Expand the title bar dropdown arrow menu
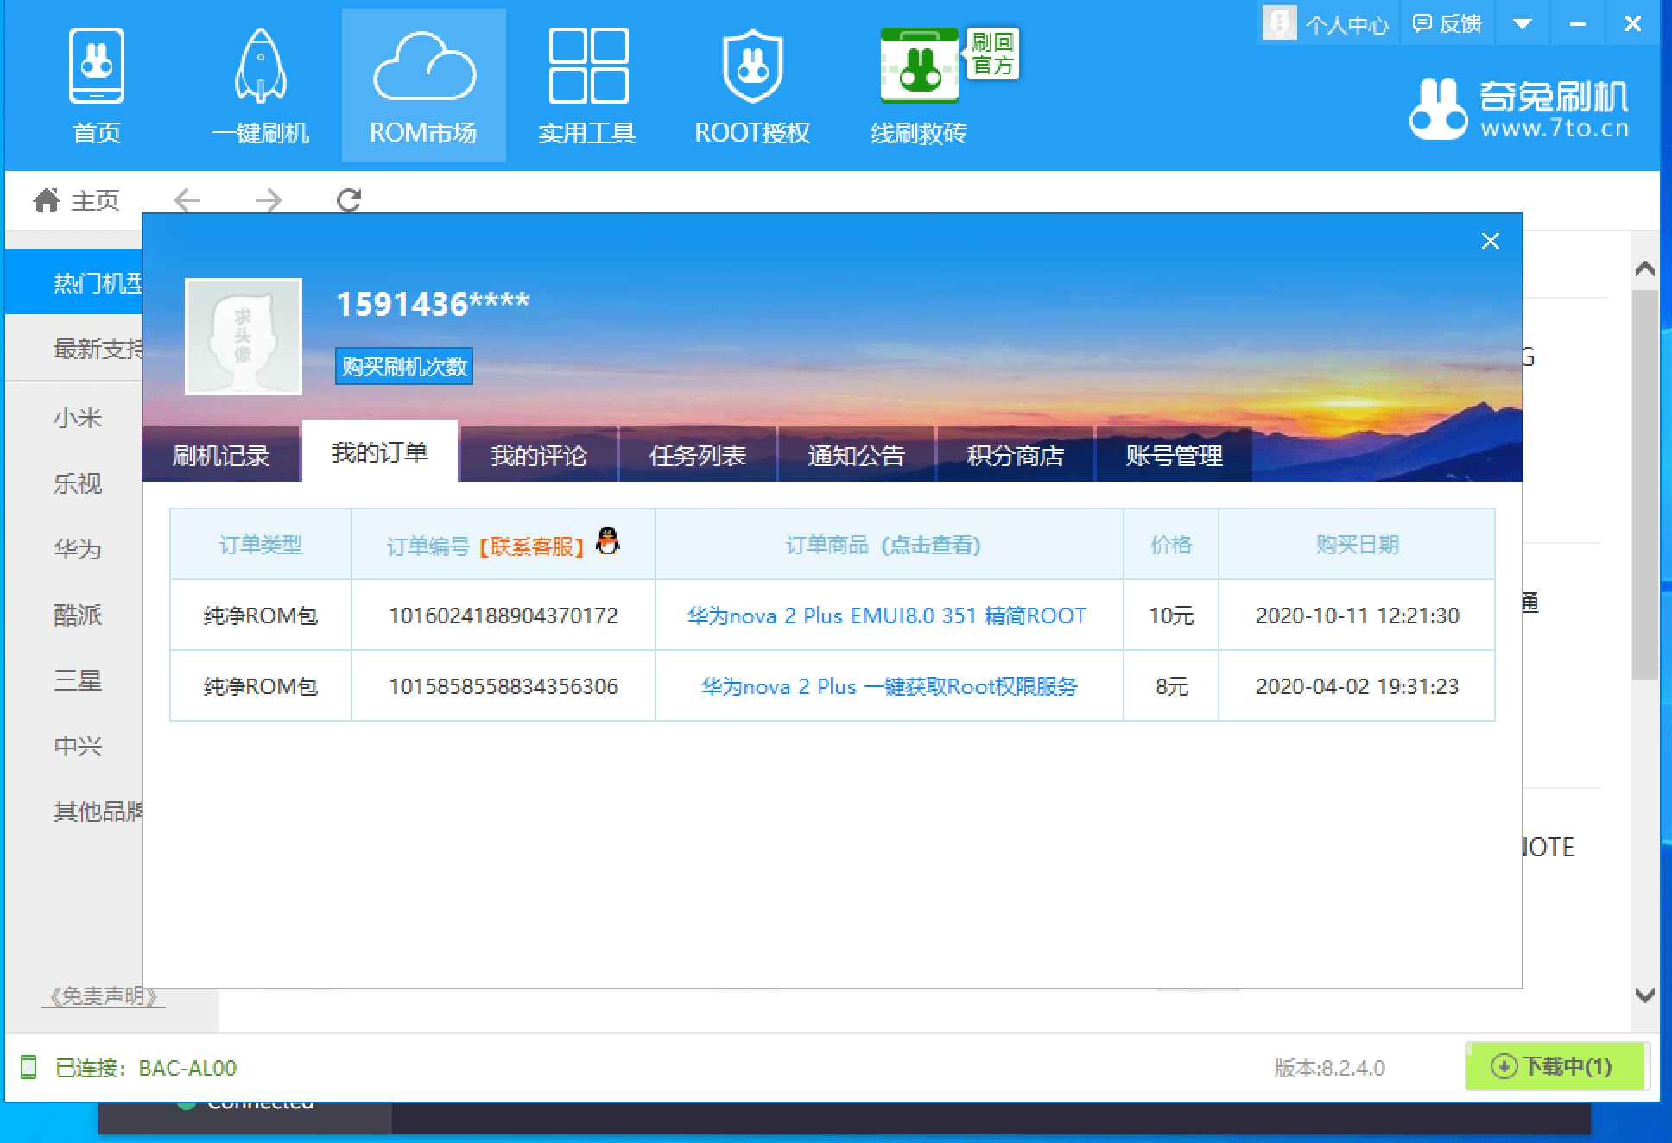The image size is (1672, 1143). [1523, 24]
